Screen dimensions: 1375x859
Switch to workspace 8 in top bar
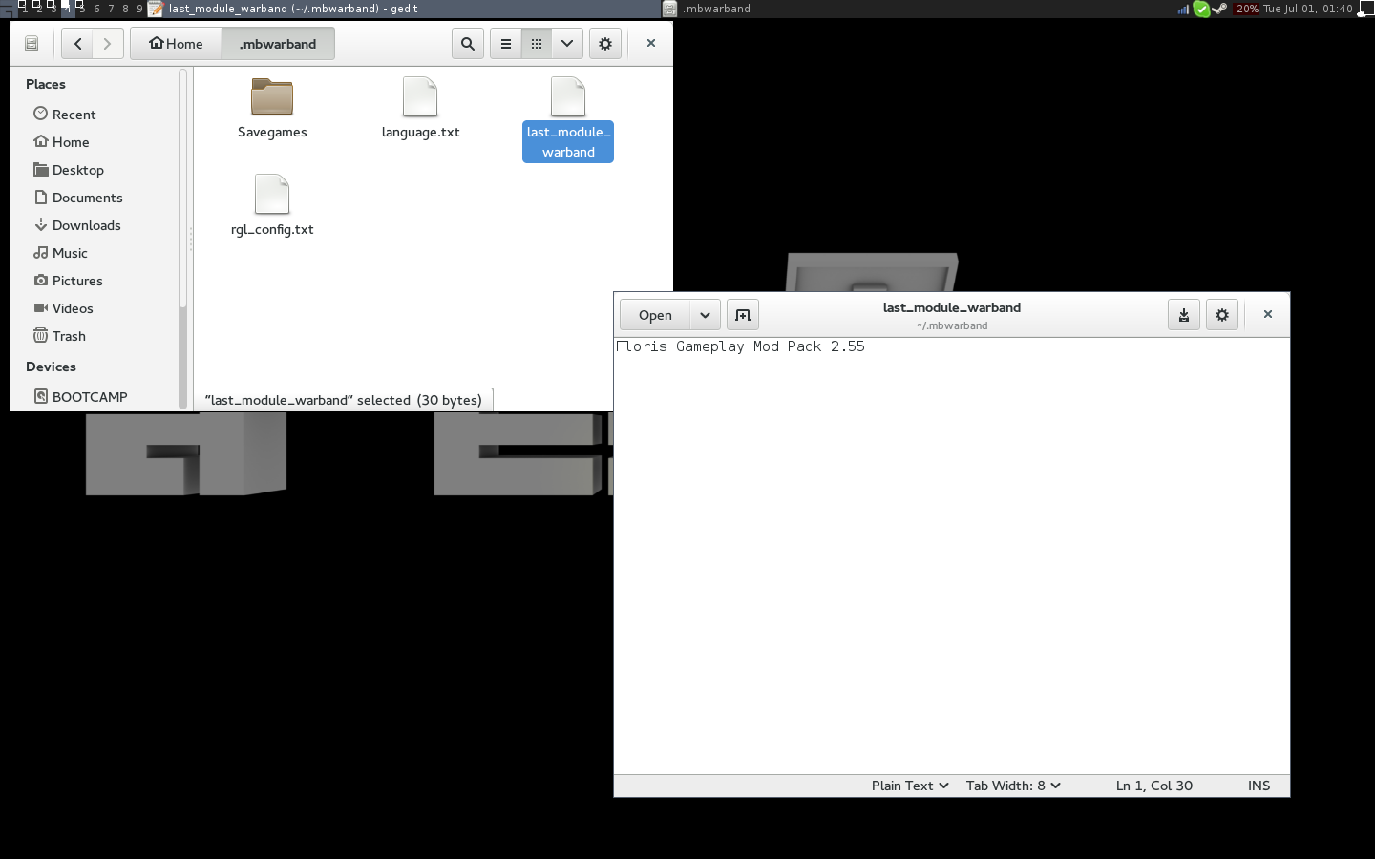[x=125, y=9]
